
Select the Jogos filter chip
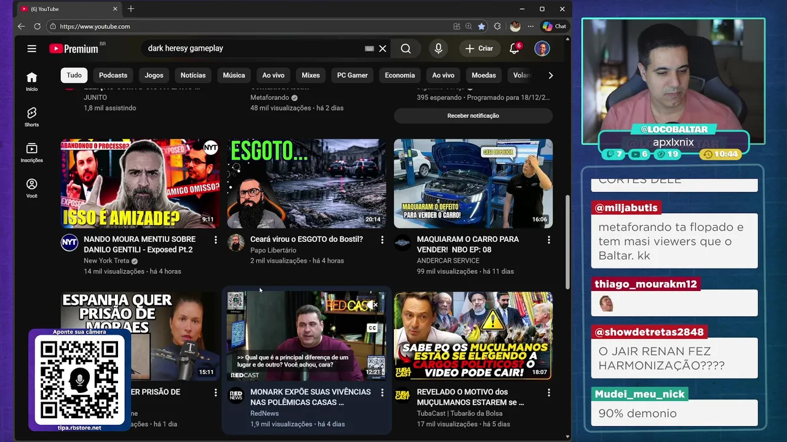point(154,75)
